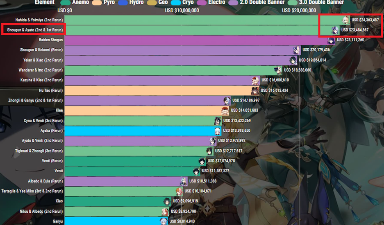Image resolution: width=384 pixels, height=225 pixels.
Task: Click the Shougun & Ayato bar character icon
Action: tap(335, 30)
